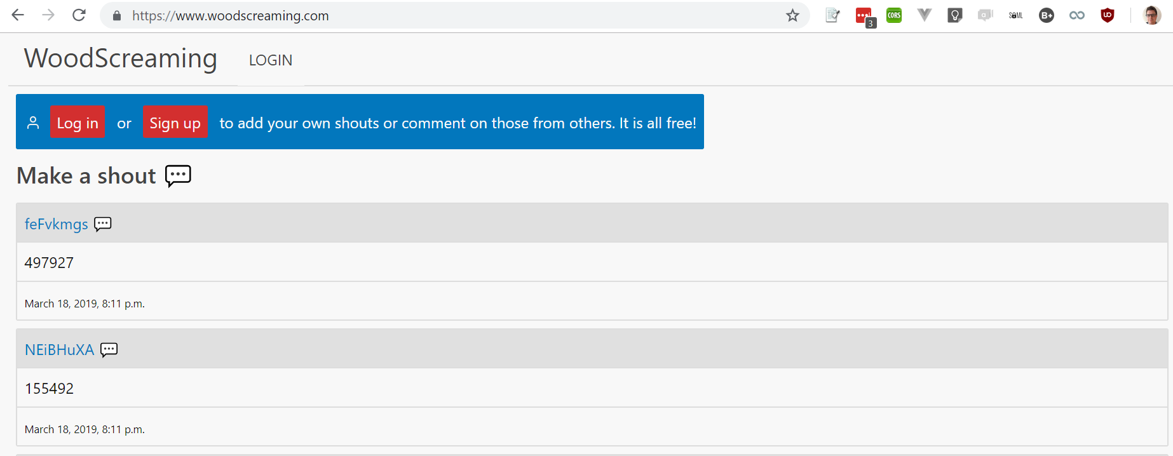Click the WoodScreaming site title
The image size is (1173, 456).
[121, 58]
